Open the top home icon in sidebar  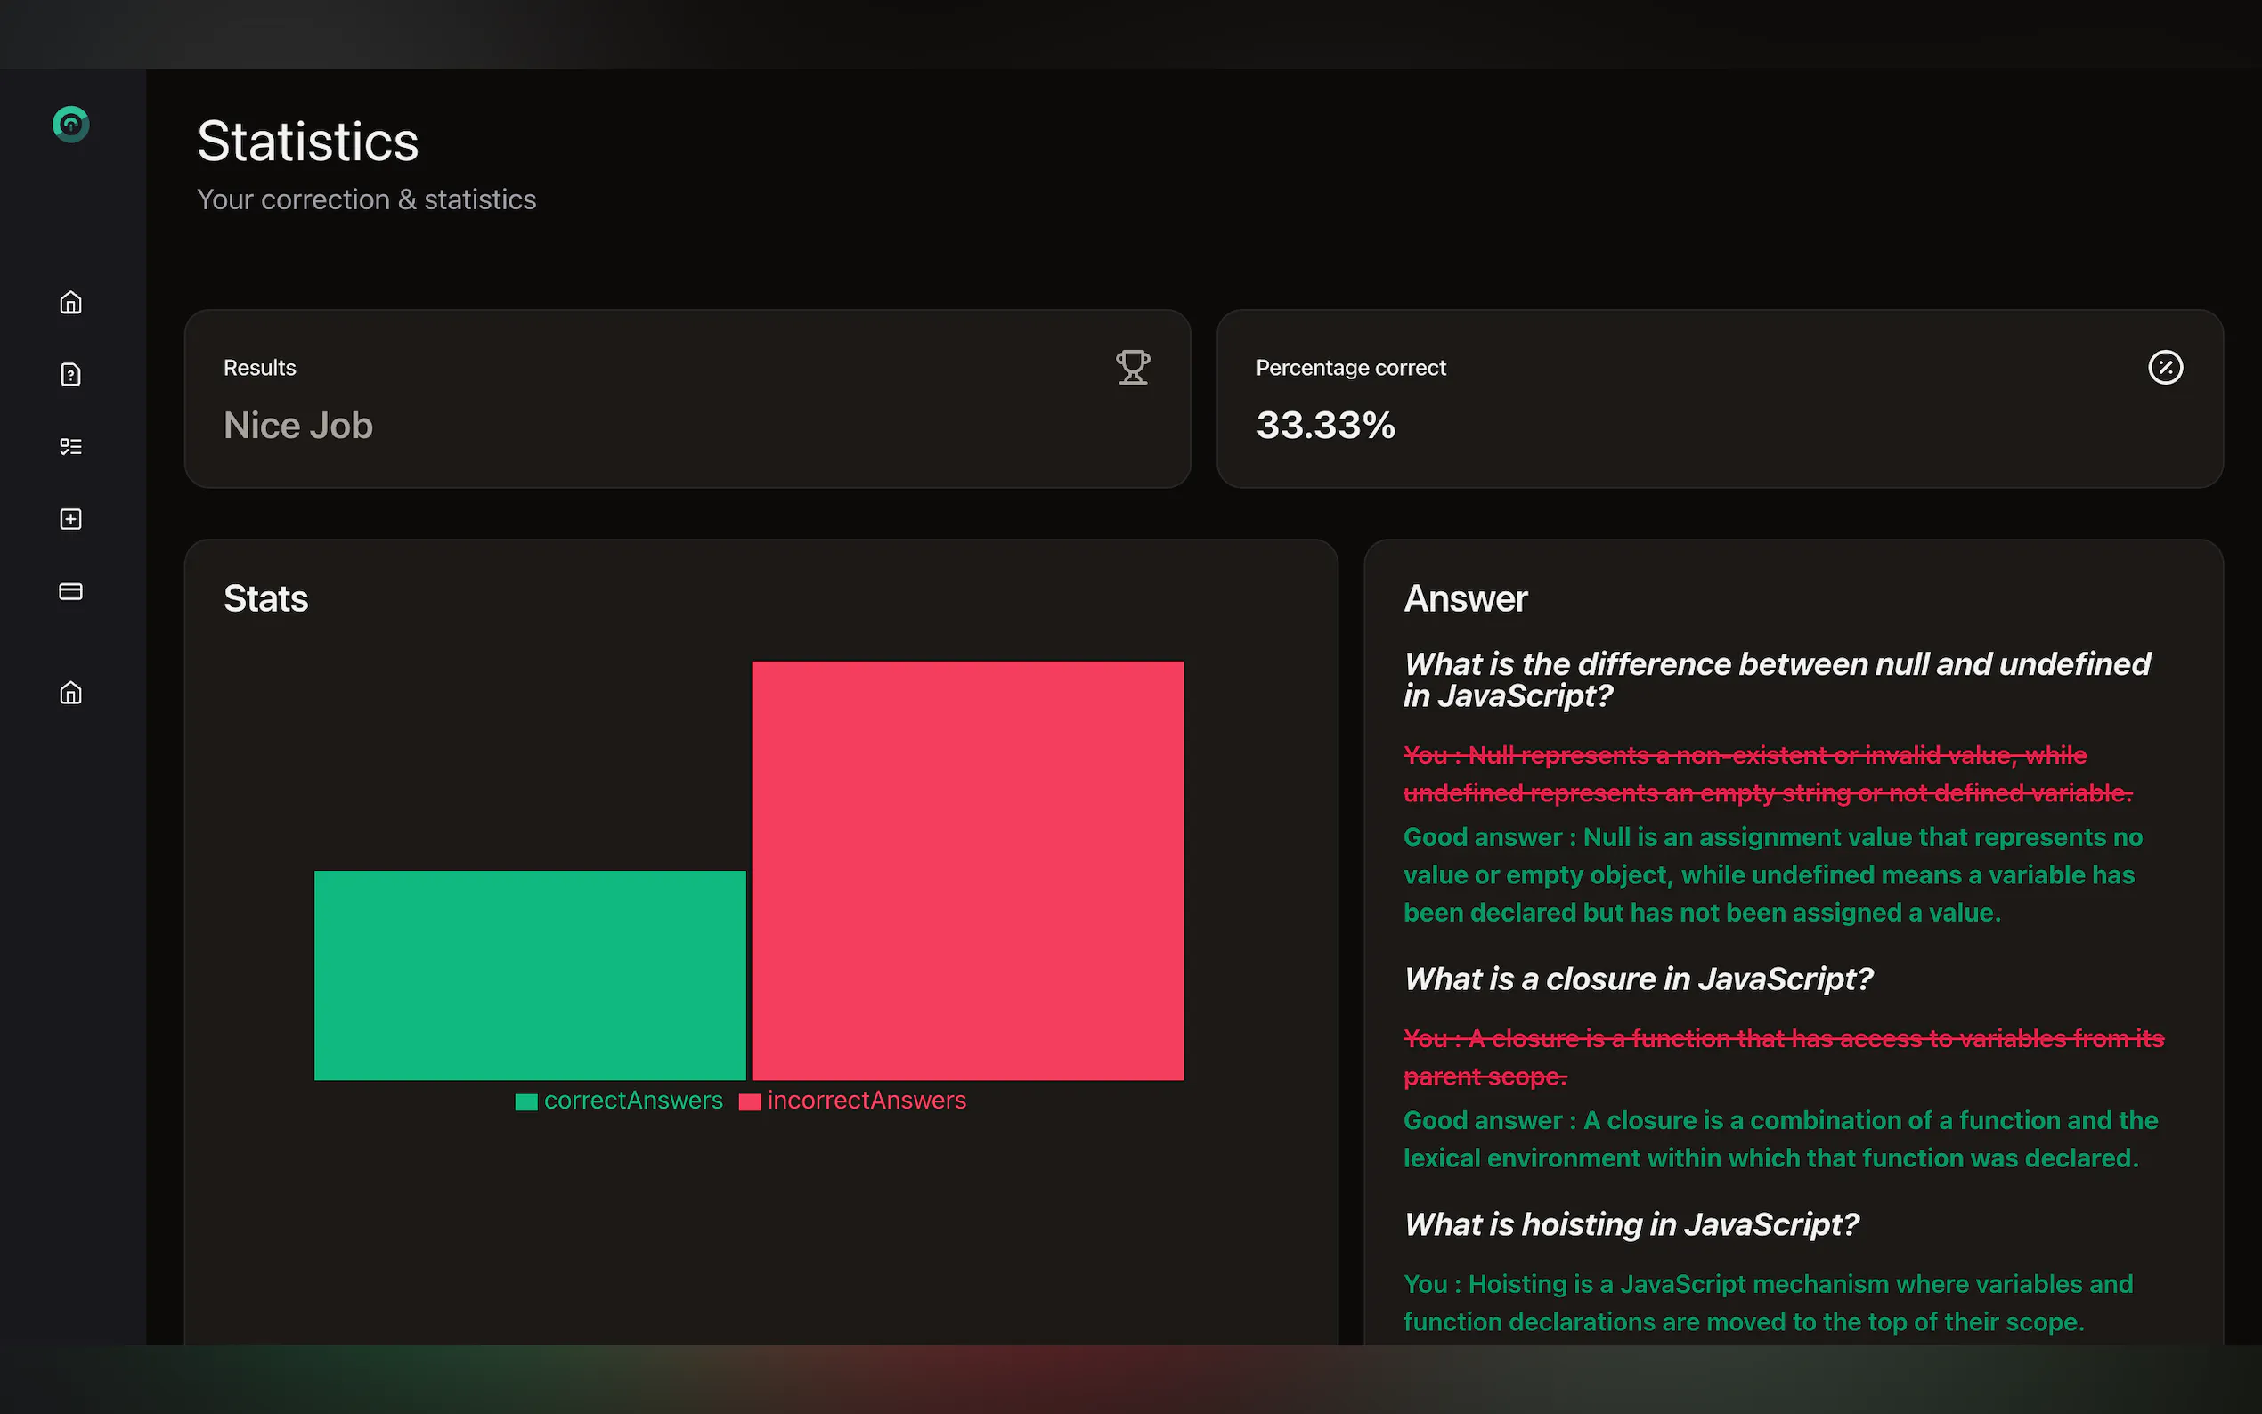click(x=71, y=303)
